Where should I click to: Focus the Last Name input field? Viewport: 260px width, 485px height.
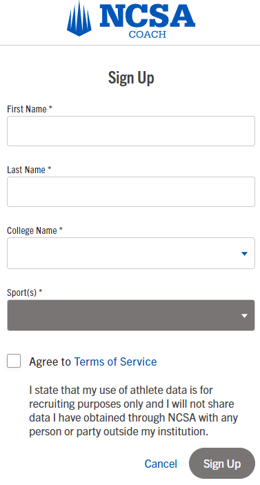tap(131, 192)
